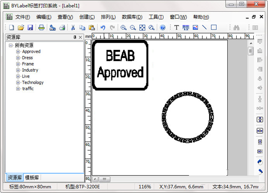Pin the 资源库 panel

(x=75, y=37)
